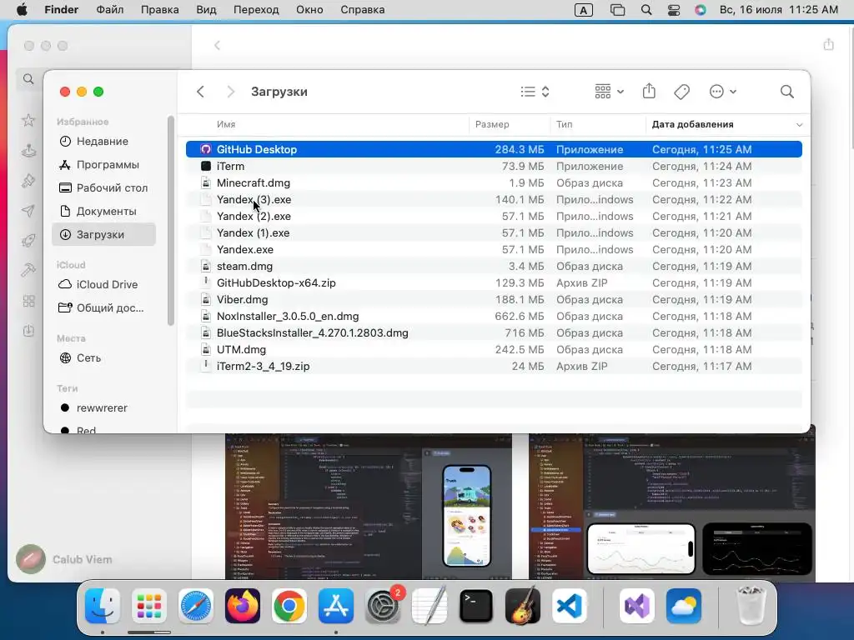Click the Share toolbar icon in Загрузки
This screenshot has width=854, height=640.
tap(649, 91)
